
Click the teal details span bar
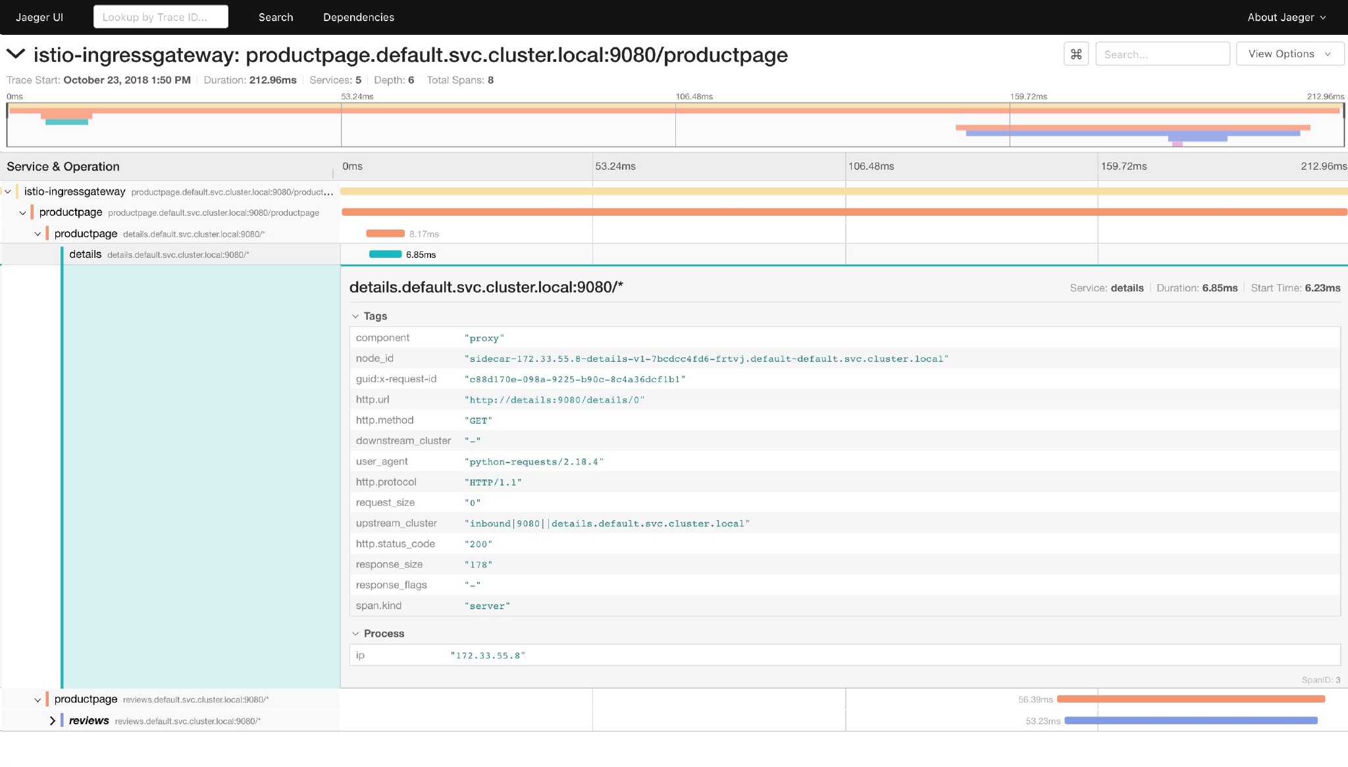385,255
